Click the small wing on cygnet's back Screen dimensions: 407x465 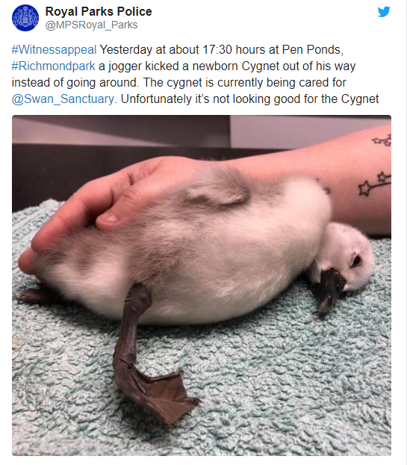tap(218, 191)
